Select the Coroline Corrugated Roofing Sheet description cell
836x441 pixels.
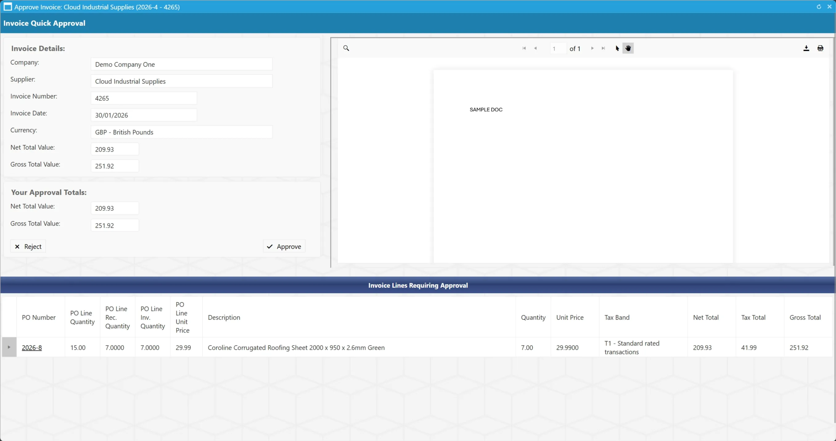coord(359,347)
